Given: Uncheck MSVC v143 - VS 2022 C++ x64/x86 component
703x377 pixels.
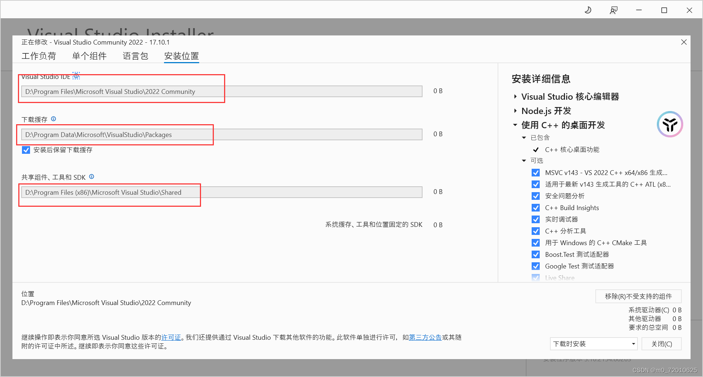Looking at the screenshot, I should (x=536, y=172).
